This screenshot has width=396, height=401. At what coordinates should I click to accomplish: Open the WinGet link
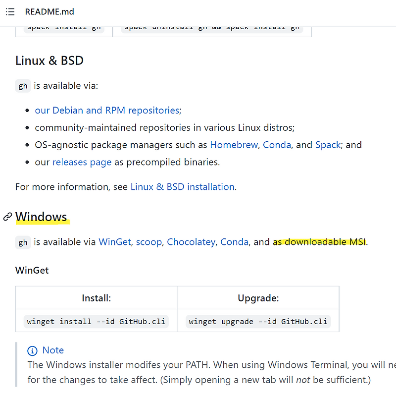pyautogui.click(x=115, y=242)
